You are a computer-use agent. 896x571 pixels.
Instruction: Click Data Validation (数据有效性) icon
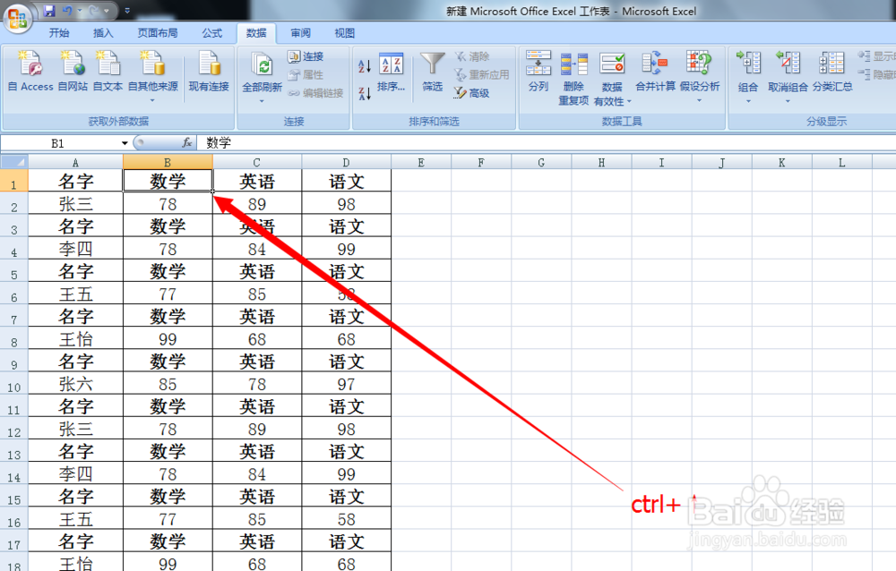612,64
